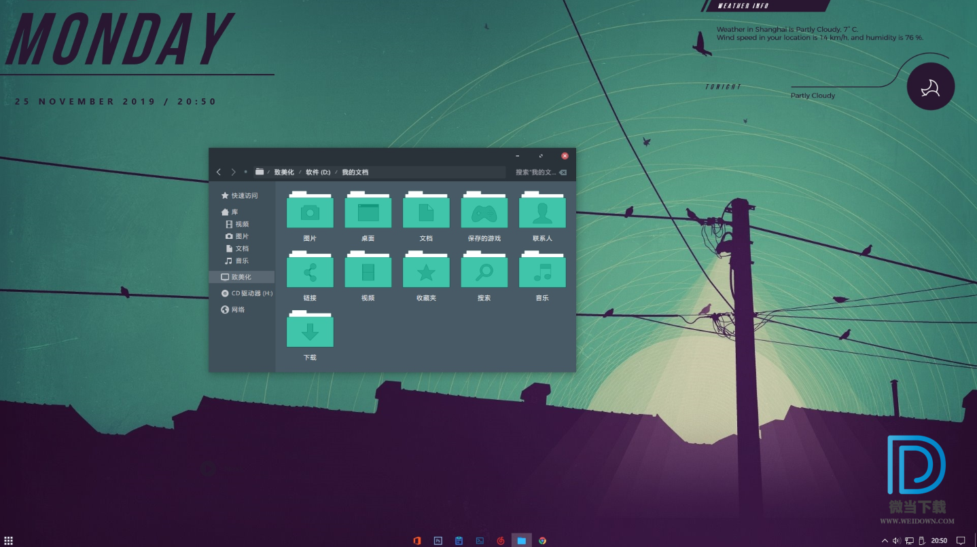Viewport: 977px width, 547px height.
Task: Click the File Explorer taskbar icon
Action: coord(521,540)
